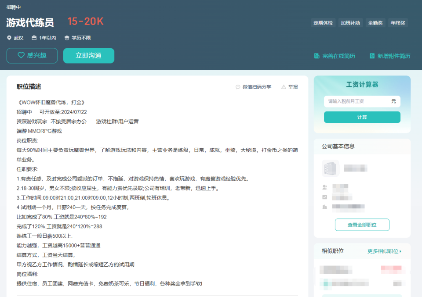
Task: Click the heart icon on 感兴趣 button
Action: tap(21, 55)
